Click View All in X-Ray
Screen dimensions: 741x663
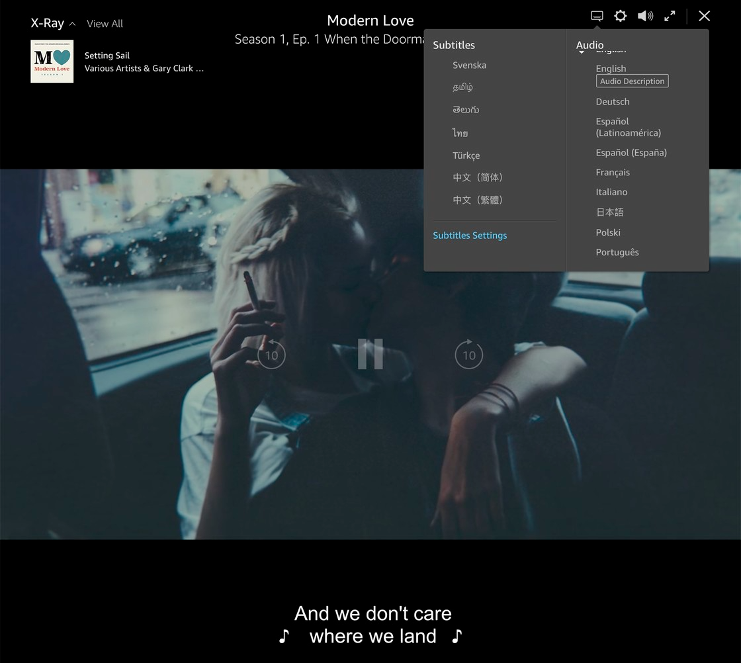[105, 24]
